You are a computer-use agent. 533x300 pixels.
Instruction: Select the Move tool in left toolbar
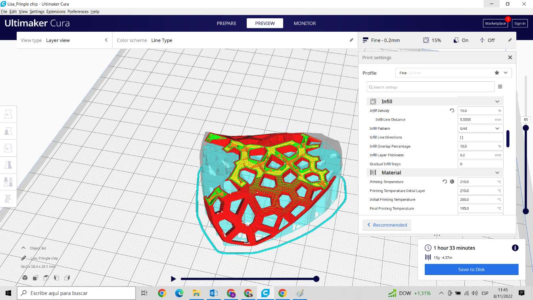8,114
